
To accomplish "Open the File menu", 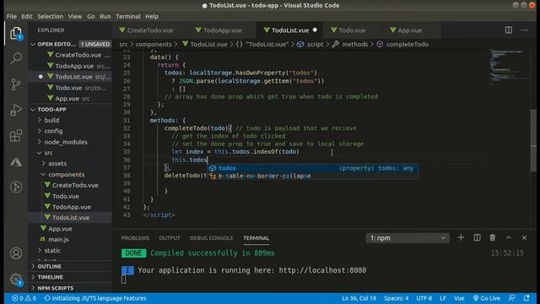I will coord(11,17).
